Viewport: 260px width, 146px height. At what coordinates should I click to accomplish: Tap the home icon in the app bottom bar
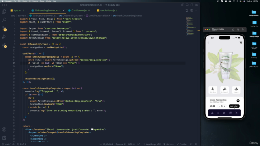(224, 113)
